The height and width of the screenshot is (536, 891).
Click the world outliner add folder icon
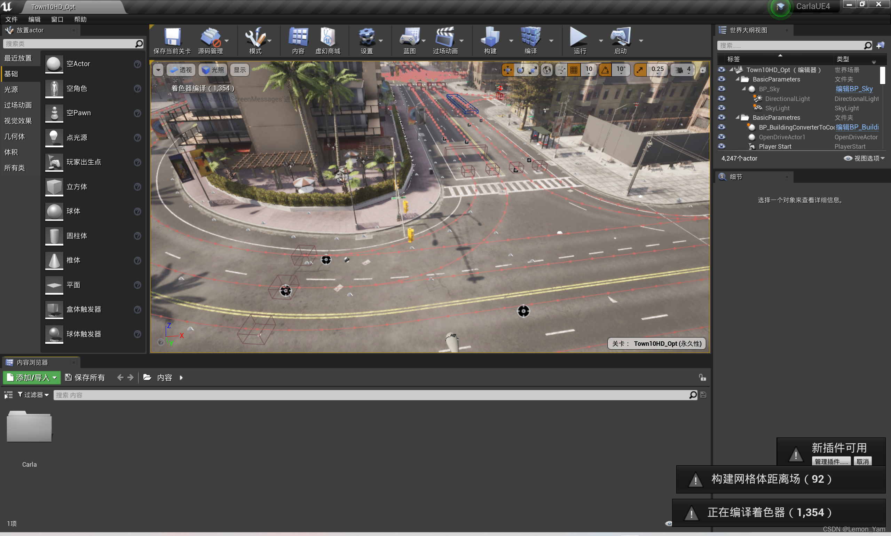881,45
